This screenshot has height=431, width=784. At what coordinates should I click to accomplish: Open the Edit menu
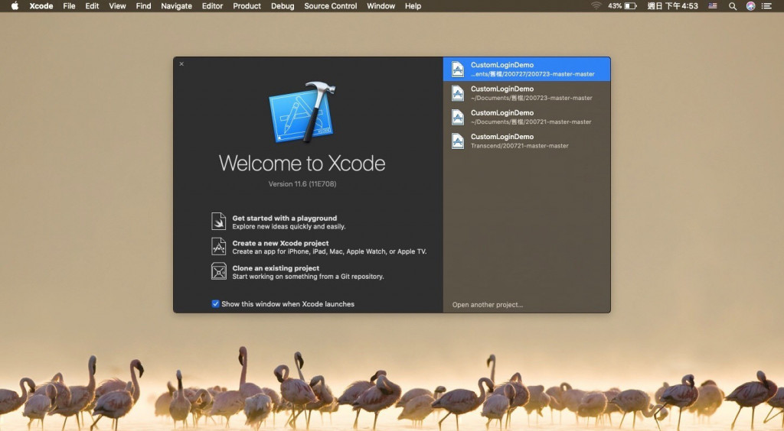(x=92, y=6)
